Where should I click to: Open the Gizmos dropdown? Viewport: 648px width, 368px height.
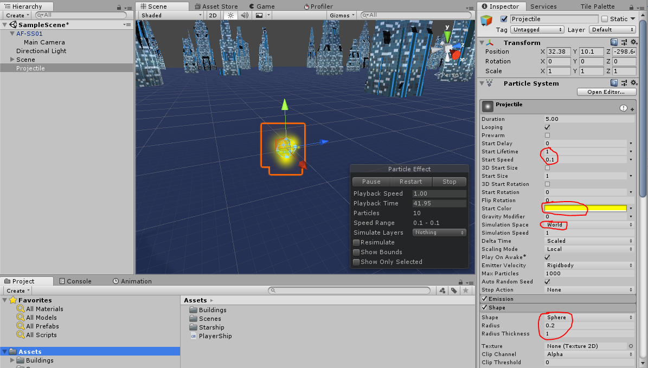click(x=342, y=15)
